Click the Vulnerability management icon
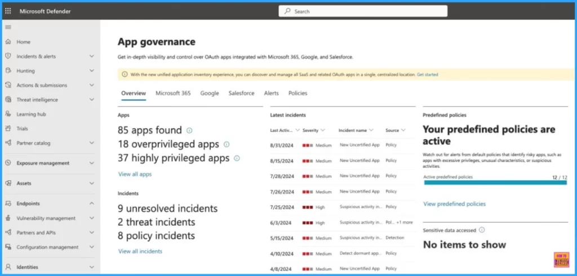Screen dimensions: 577x276 point(8,218)
